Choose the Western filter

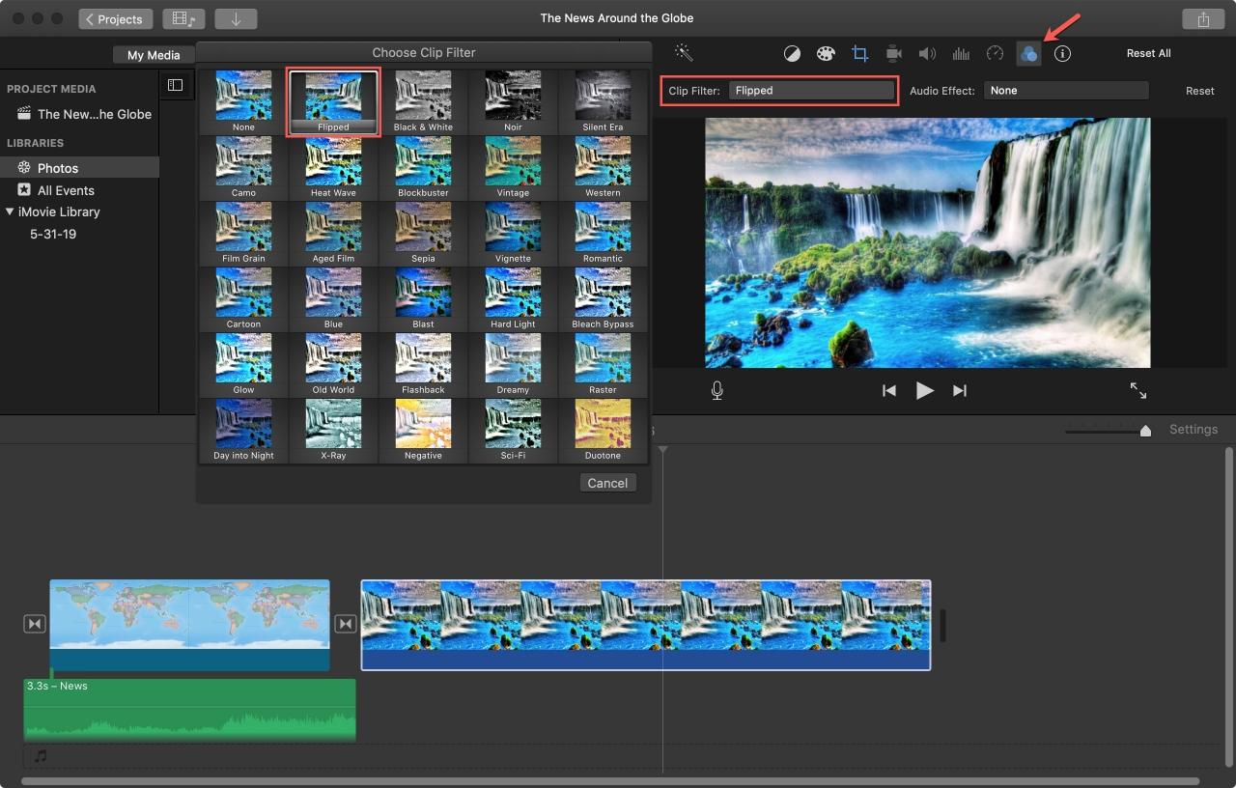pyautogui.click(x=603, y=167)
